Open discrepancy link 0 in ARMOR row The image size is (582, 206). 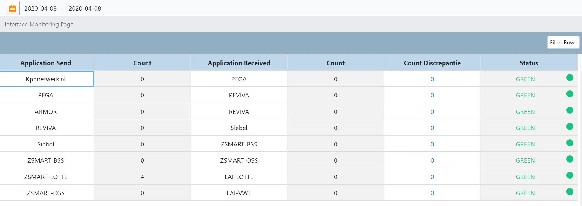click(x=432, y=112)
